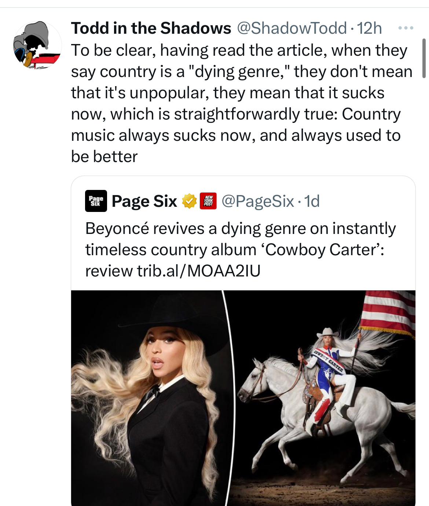Screen dimensions: 429x506
Task: Open the @ShadowTodd handle
Action: click(292, 28)
